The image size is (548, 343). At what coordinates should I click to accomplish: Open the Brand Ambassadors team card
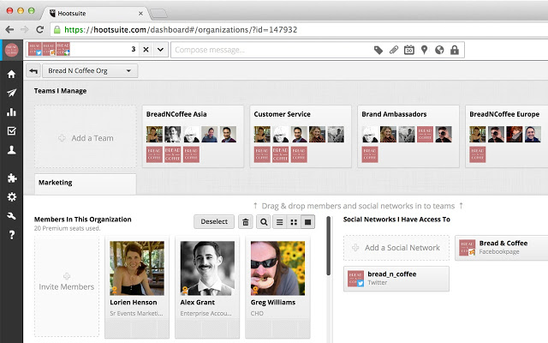click(408, 136)
